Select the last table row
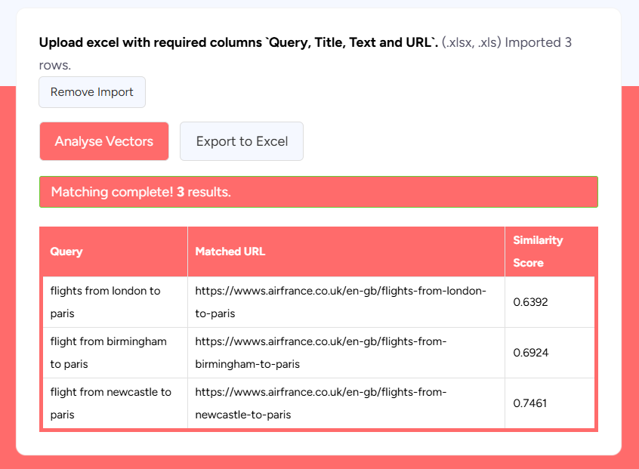Viewport: 639px width, 469px height. click(317, 403)
